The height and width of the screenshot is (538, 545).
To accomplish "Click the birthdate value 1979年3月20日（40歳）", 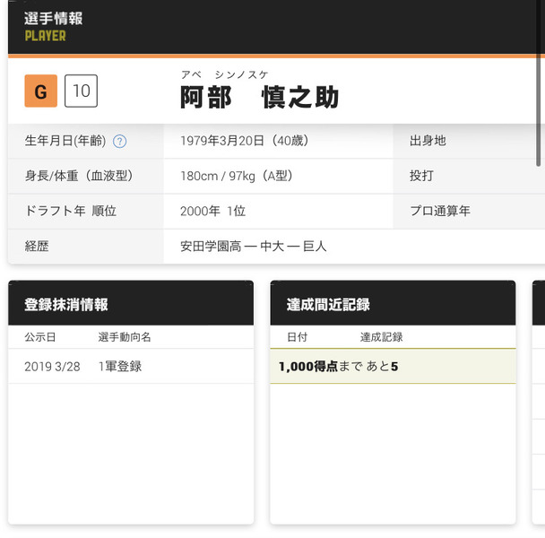I will (245, 141).
